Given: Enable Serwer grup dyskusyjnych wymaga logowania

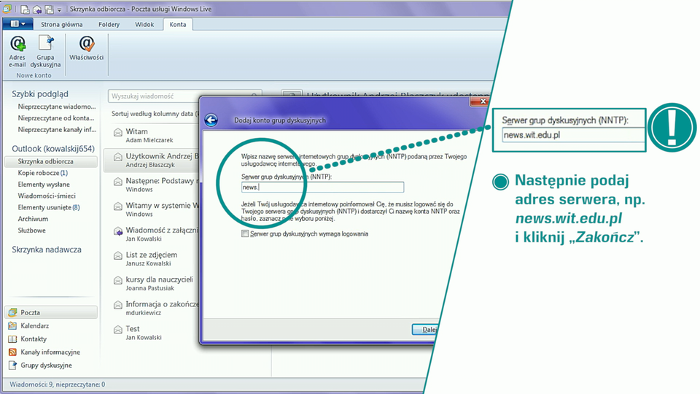Looking at the screenshot, I should tap(245, 233).
